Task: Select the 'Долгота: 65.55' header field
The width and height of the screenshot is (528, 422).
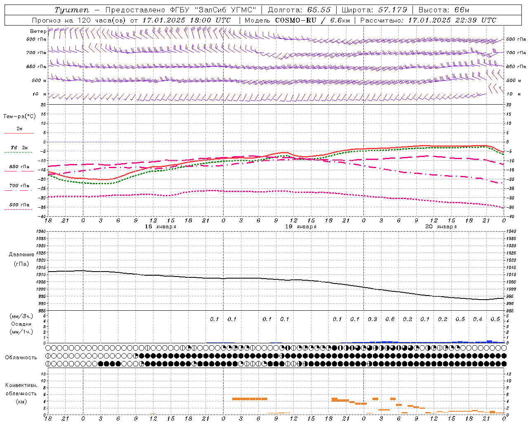Action: (299, 10)
